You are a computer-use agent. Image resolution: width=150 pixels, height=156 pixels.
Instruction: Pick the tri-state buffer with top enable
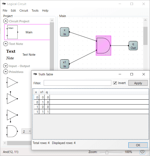coord(12,98)
